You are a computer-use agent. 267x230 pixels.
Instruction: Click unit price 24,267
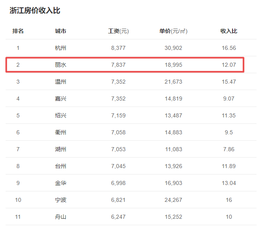(173, 200)
